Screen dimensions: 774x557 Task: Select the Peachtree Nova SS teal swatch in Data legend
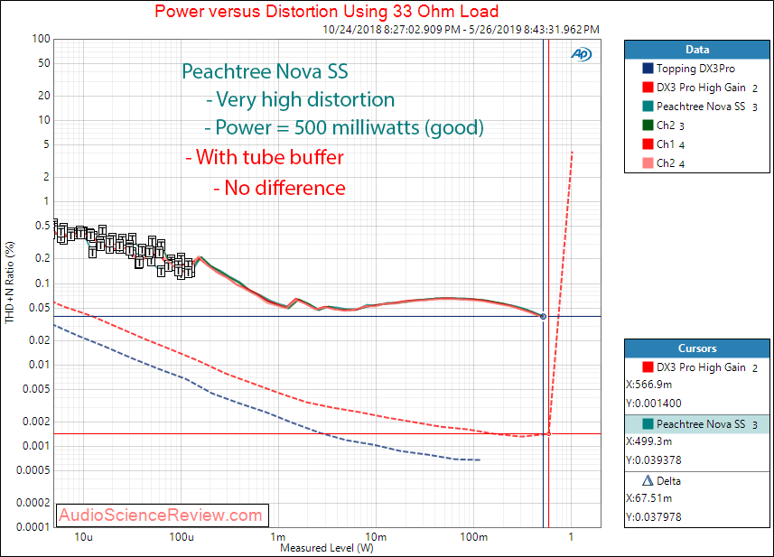tap(648, 106)
